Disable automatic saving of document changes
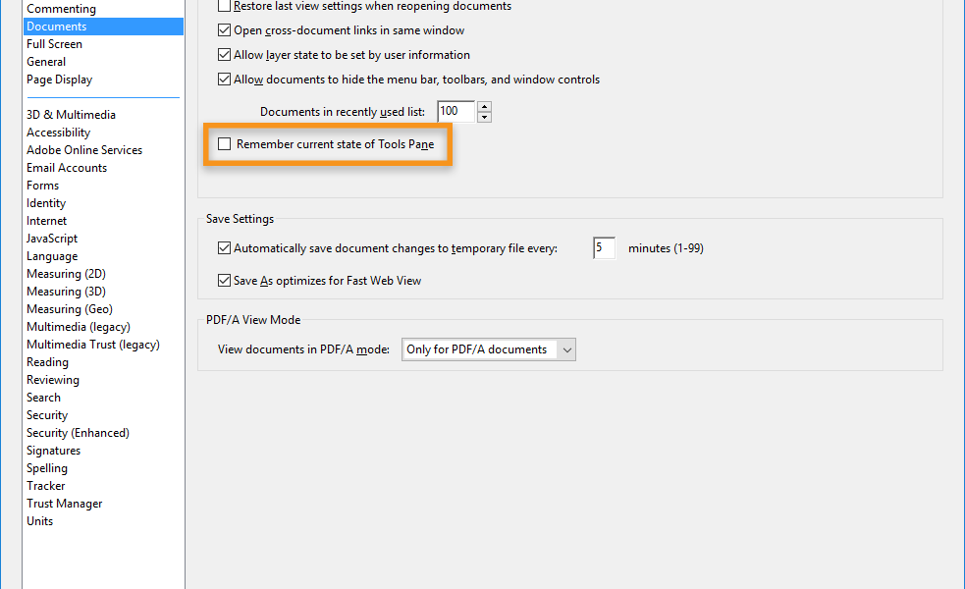 click(225, 247)
